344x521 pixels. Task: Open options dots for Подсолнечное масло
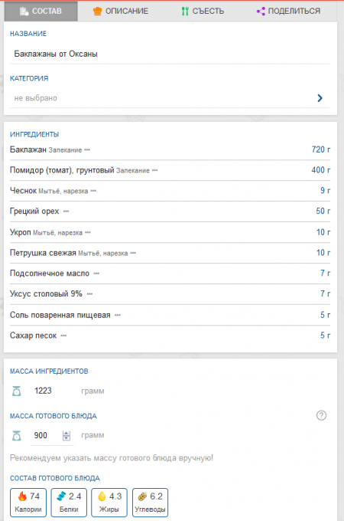(x=96, y=274)
